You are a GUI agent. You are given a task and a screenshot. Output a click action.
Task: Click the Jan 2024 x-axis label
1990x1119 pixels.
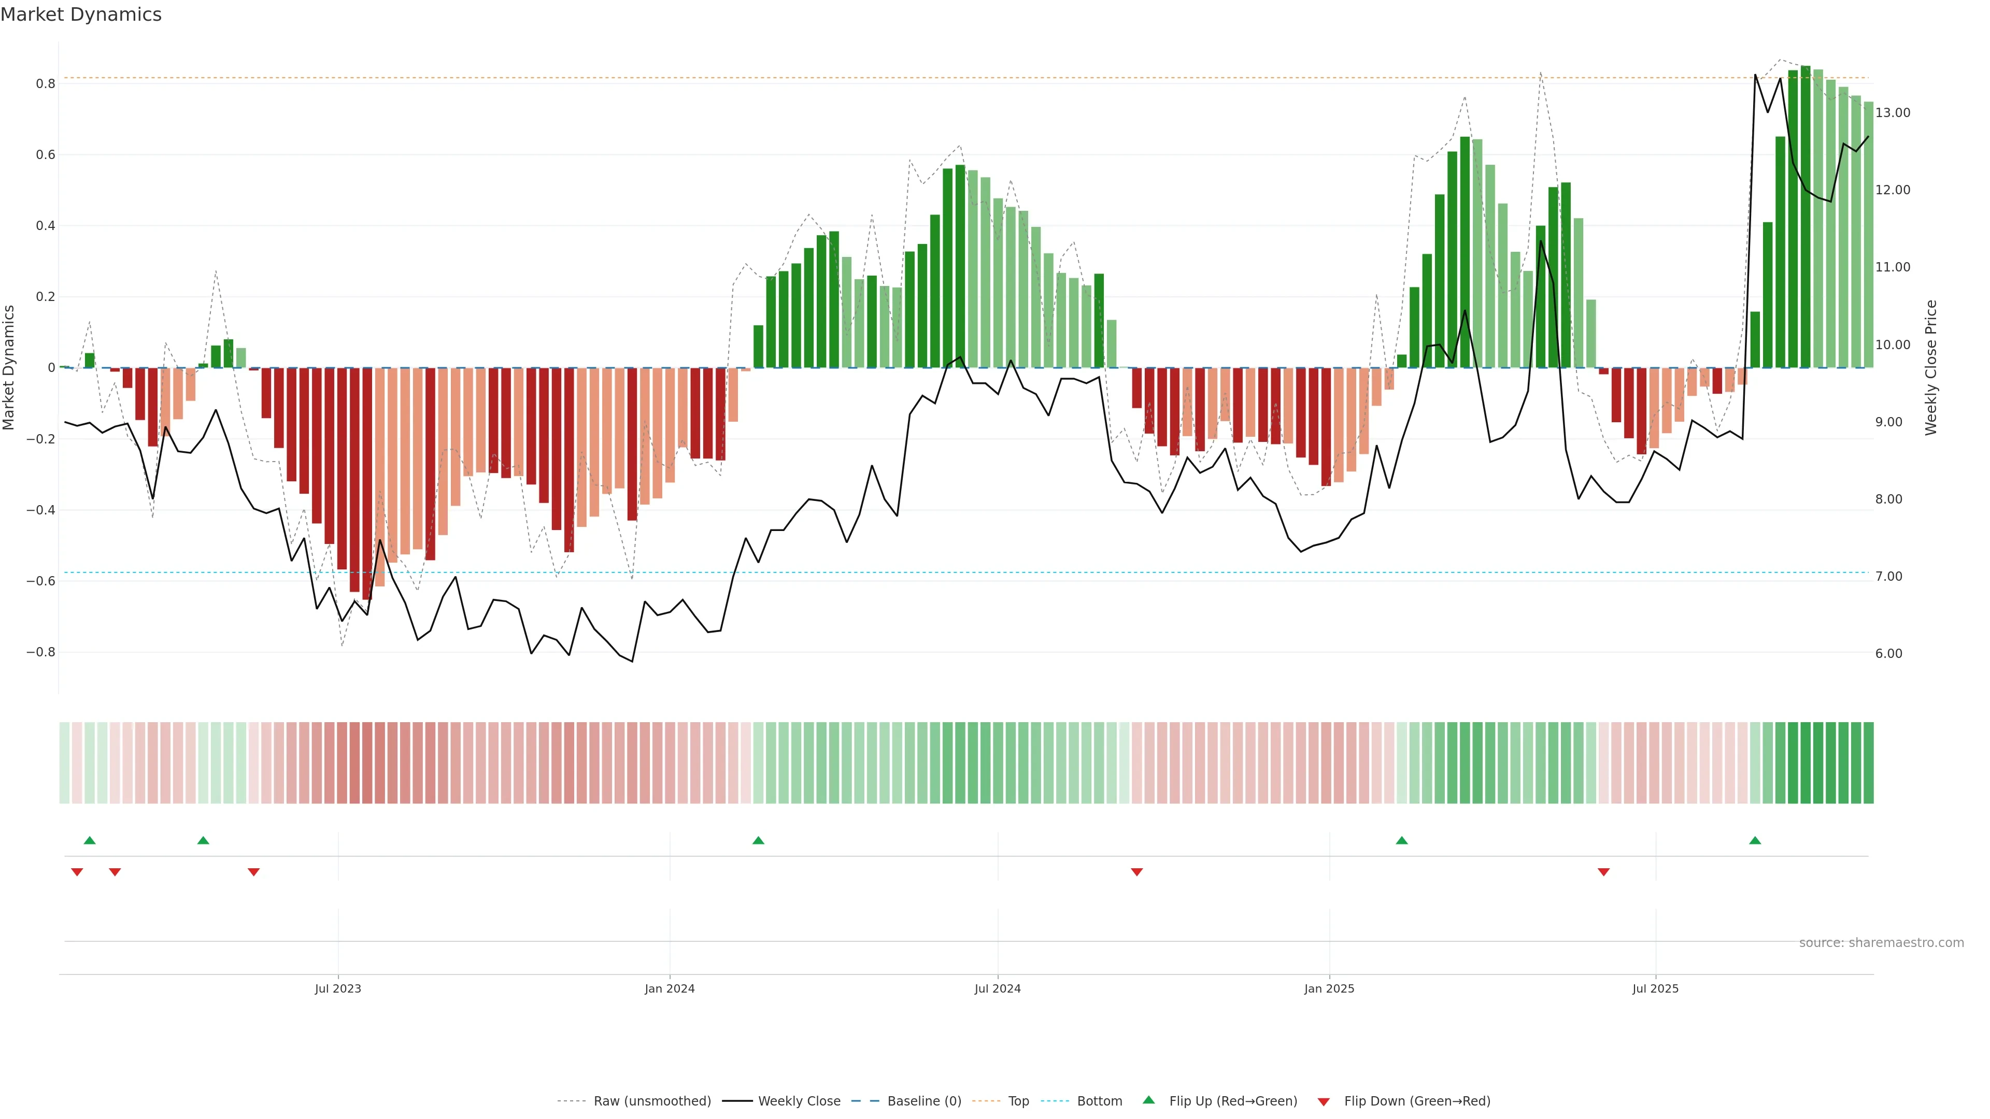[670, 988]
